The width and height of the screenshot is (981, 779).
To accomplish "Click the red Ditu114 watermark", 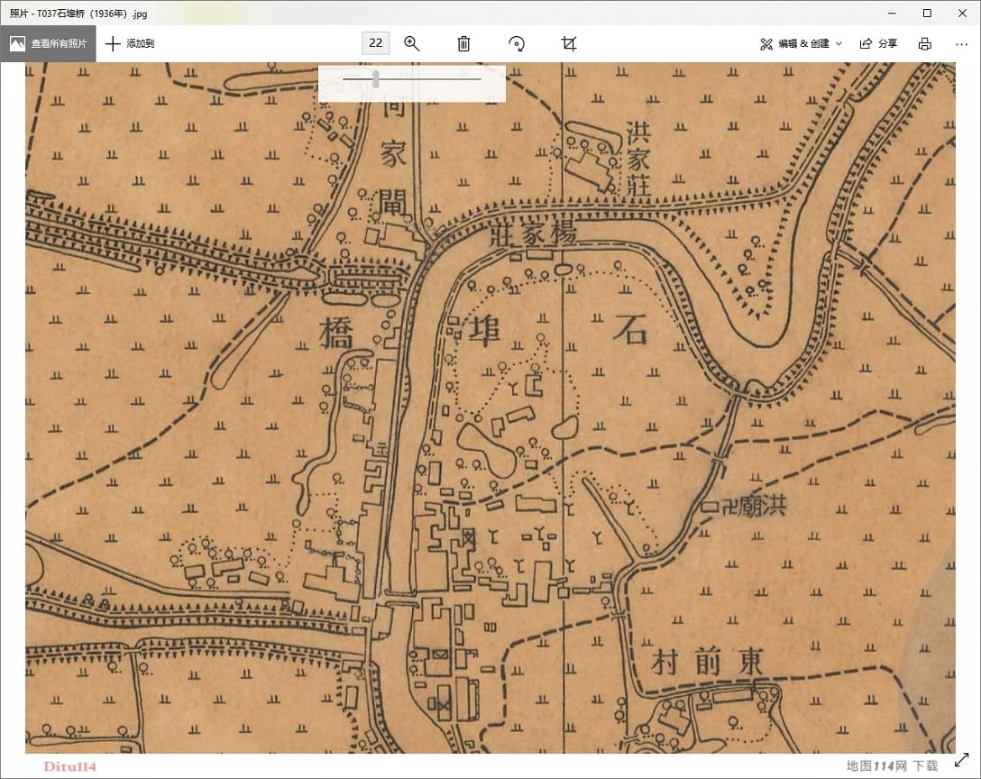I will pos(69,766).
